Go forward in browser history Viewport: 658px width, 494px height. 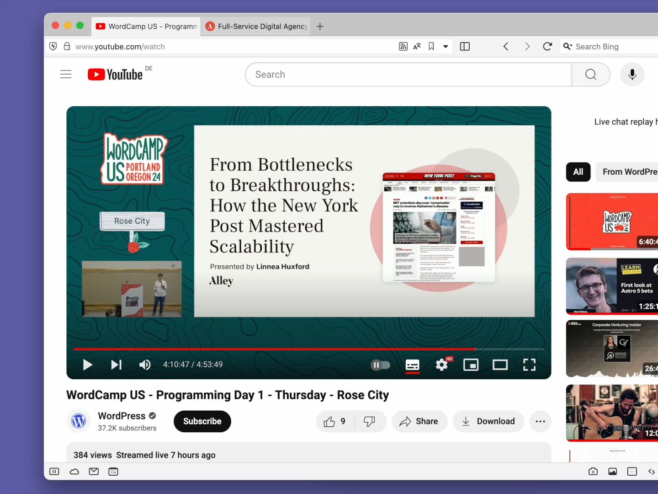527,46
